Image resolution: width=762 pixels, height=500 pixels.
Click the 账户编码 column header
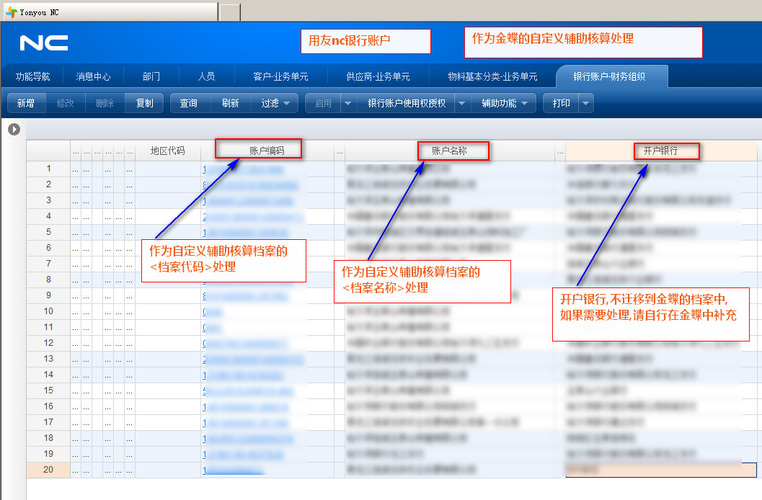click(x=266, y=151)
